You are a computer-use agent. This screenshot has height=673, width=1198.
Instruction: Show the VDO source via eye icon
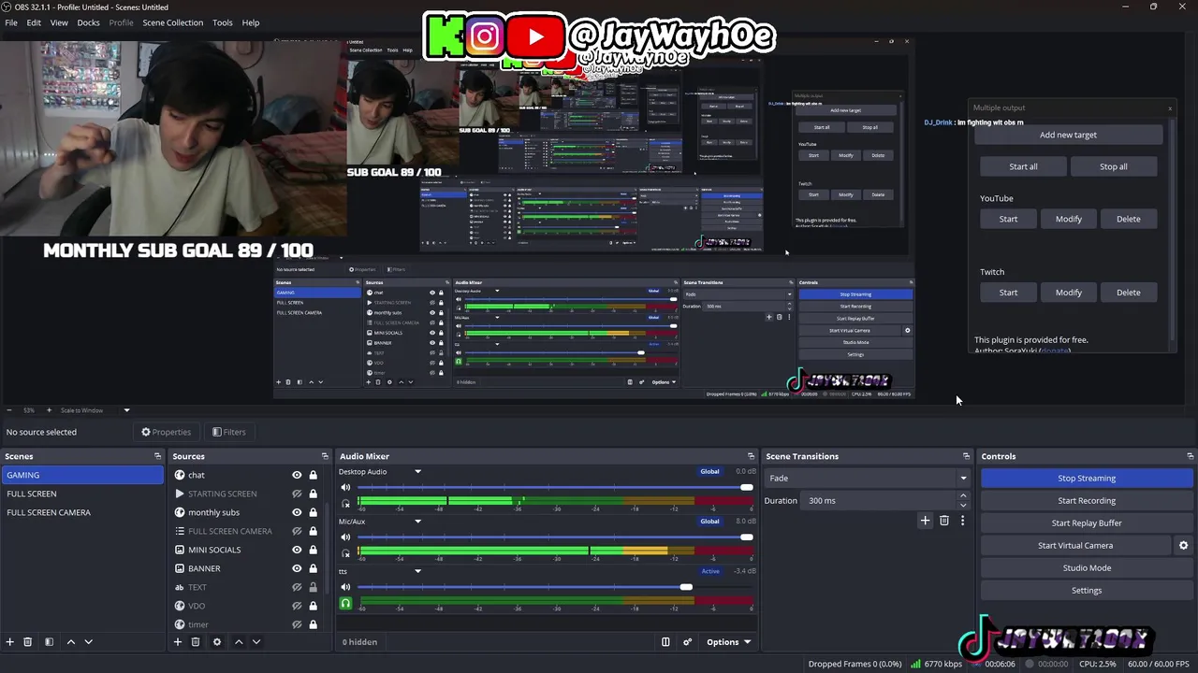297,606
